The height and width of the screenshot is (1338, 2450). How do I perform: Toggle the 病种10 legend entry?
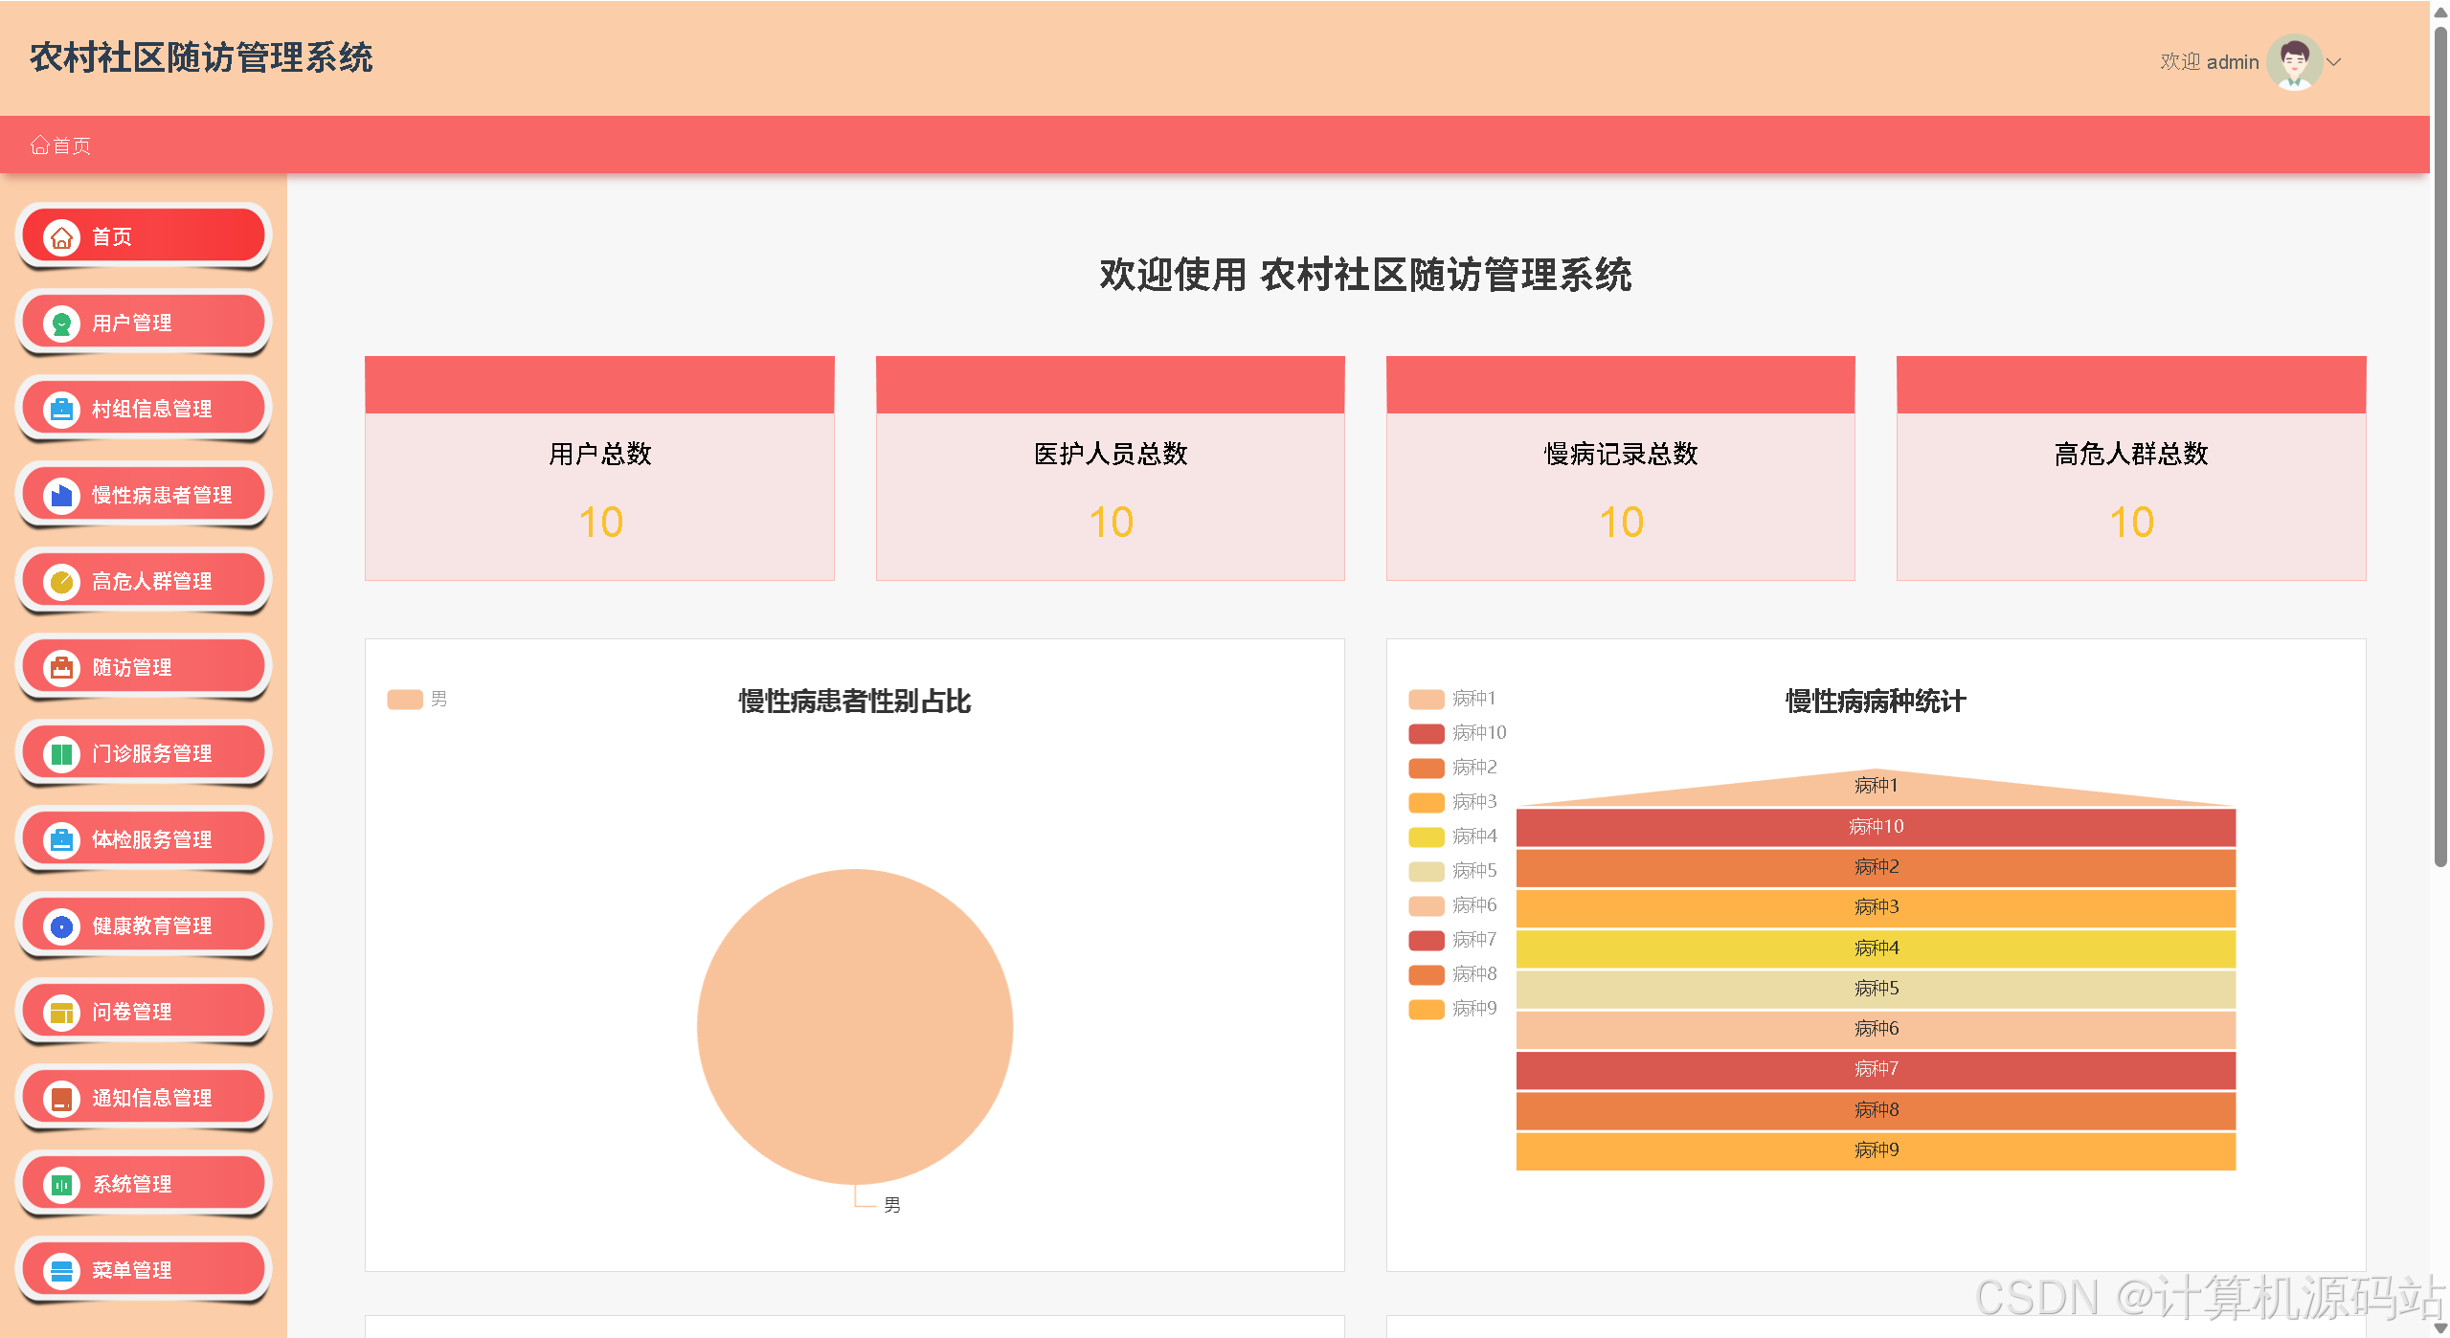tap(1457, 733)
